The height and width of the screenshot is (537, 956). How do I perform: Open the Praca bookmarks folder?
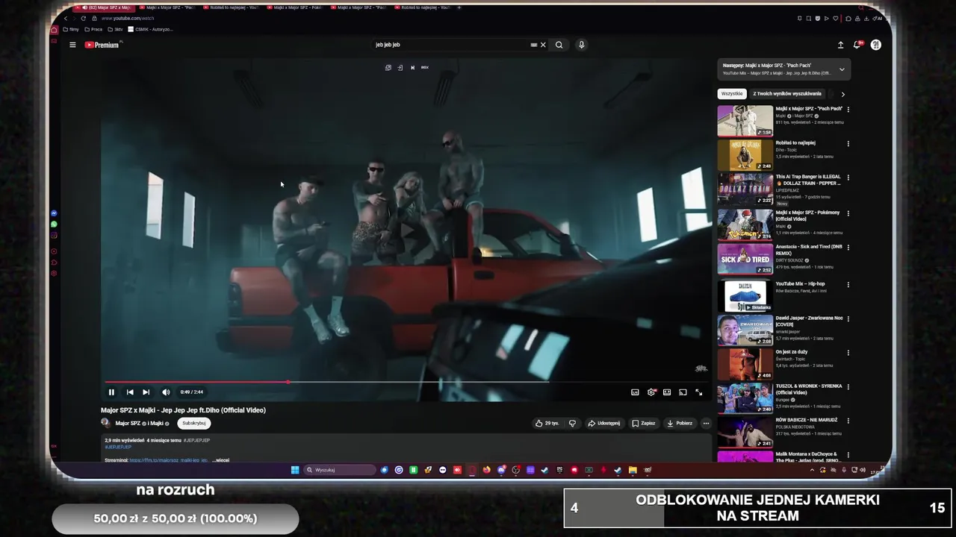(x=93, y=29)
